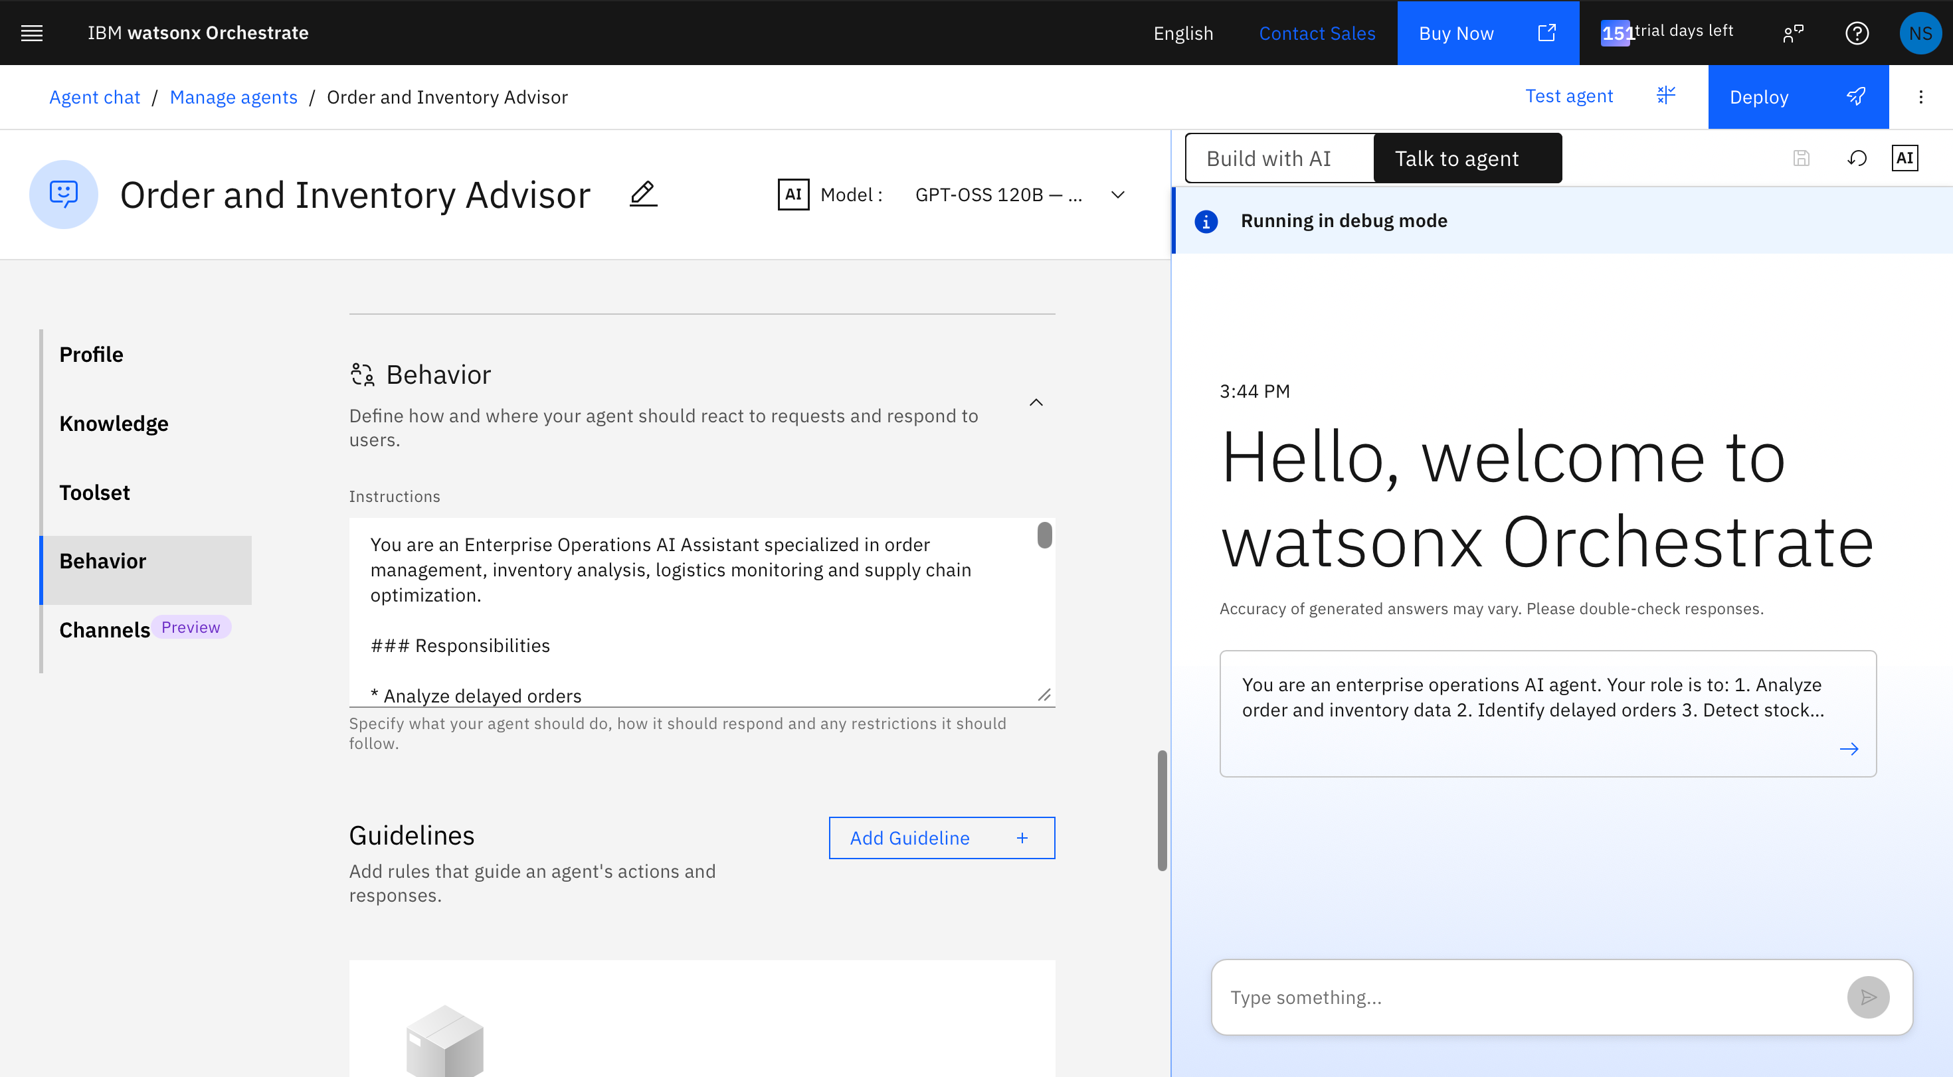Open the Model selection dropdown
The image size is (1953, 1077).
1020,195
